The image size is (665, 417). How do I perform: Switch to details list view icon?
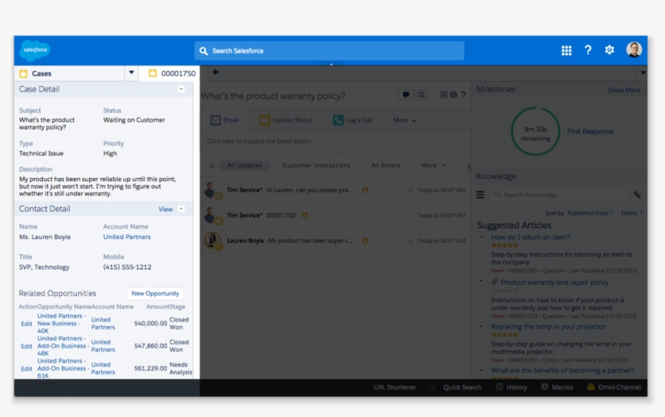tap(421, 95)
